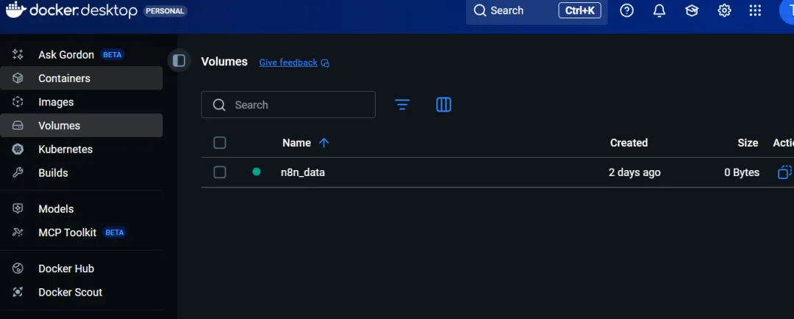Click the BETA badge next to MCP Toolkit
The image size is (794, 319).
coord(115,232)
